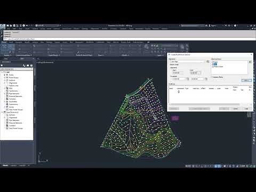The height and width of the screenshot is (192, 256).
Task: Open the Alignment dropdown in Create Profile dialog
Action: pos(187,61)
